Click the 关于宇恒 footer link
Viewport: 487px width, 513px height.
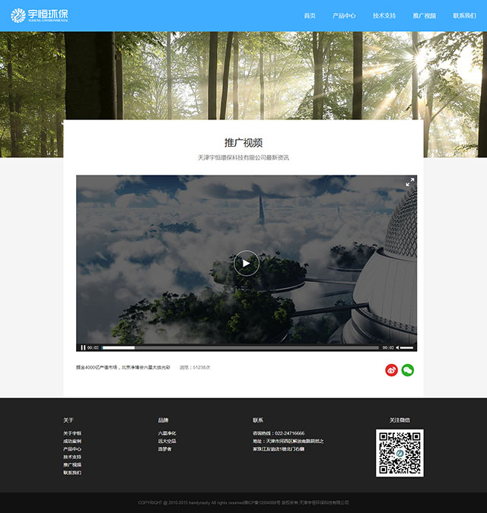click(72, 433)
